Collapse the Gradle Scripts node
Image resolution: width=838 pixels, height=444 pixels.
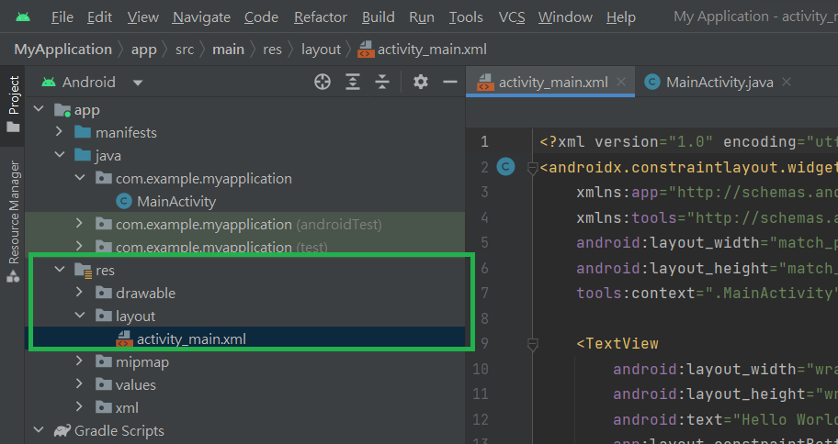(39, 429)
